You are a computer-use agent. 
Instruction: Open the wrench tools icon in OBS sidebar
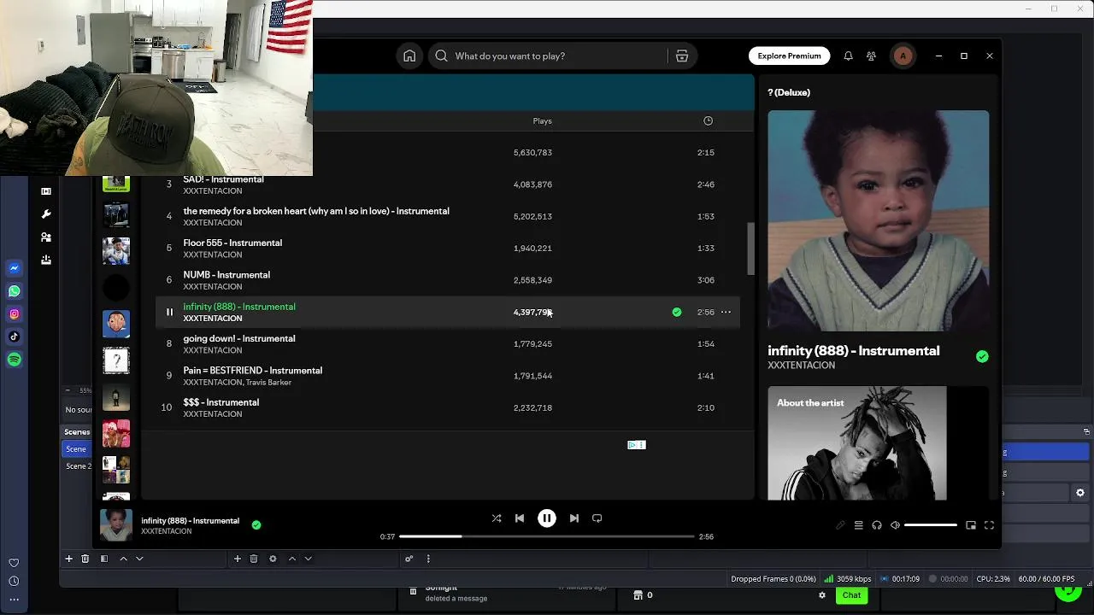pos(46,214)
